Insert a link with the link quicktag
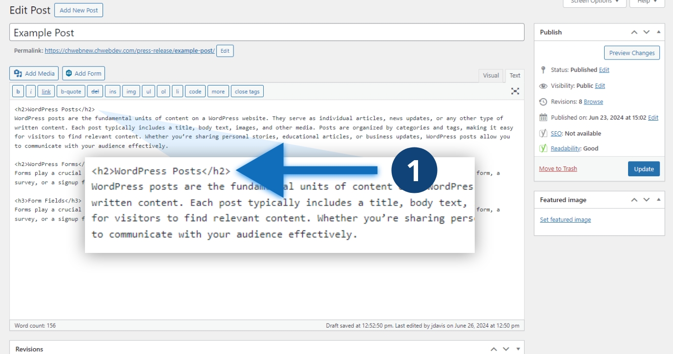The height and width of the screenshot is (354, 673). click(x=46, y=91)
